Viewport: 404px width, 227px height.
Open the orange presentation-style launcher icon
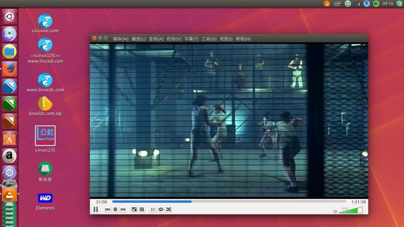[9, 121]
